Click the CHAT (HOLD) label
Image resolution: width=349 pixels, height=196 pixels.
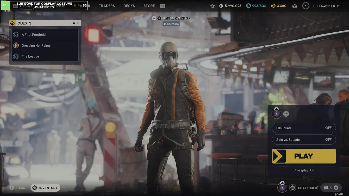pyautogui.click(x=308, y=188)
